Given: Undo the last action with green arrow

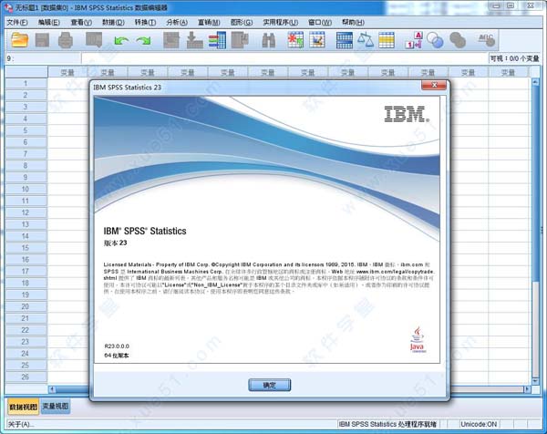Looking at the screenshot, I should (121, 40).
